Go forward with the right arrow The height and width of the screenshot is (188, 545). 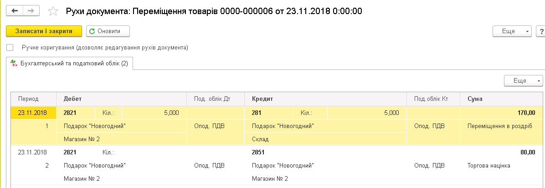pyautogui.click(x=31, y=11)
